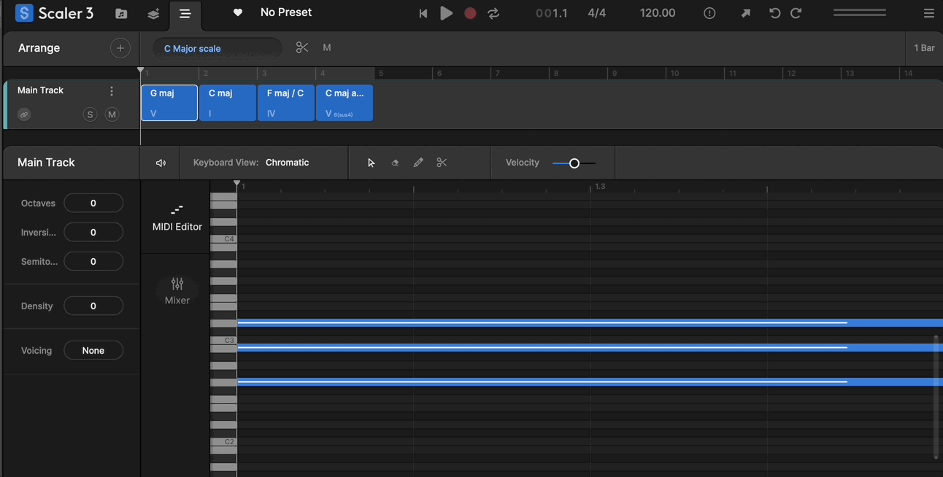Open the hamburger menu at top right
This screenshot has width=943, height=477.
[x=928, y=13]
